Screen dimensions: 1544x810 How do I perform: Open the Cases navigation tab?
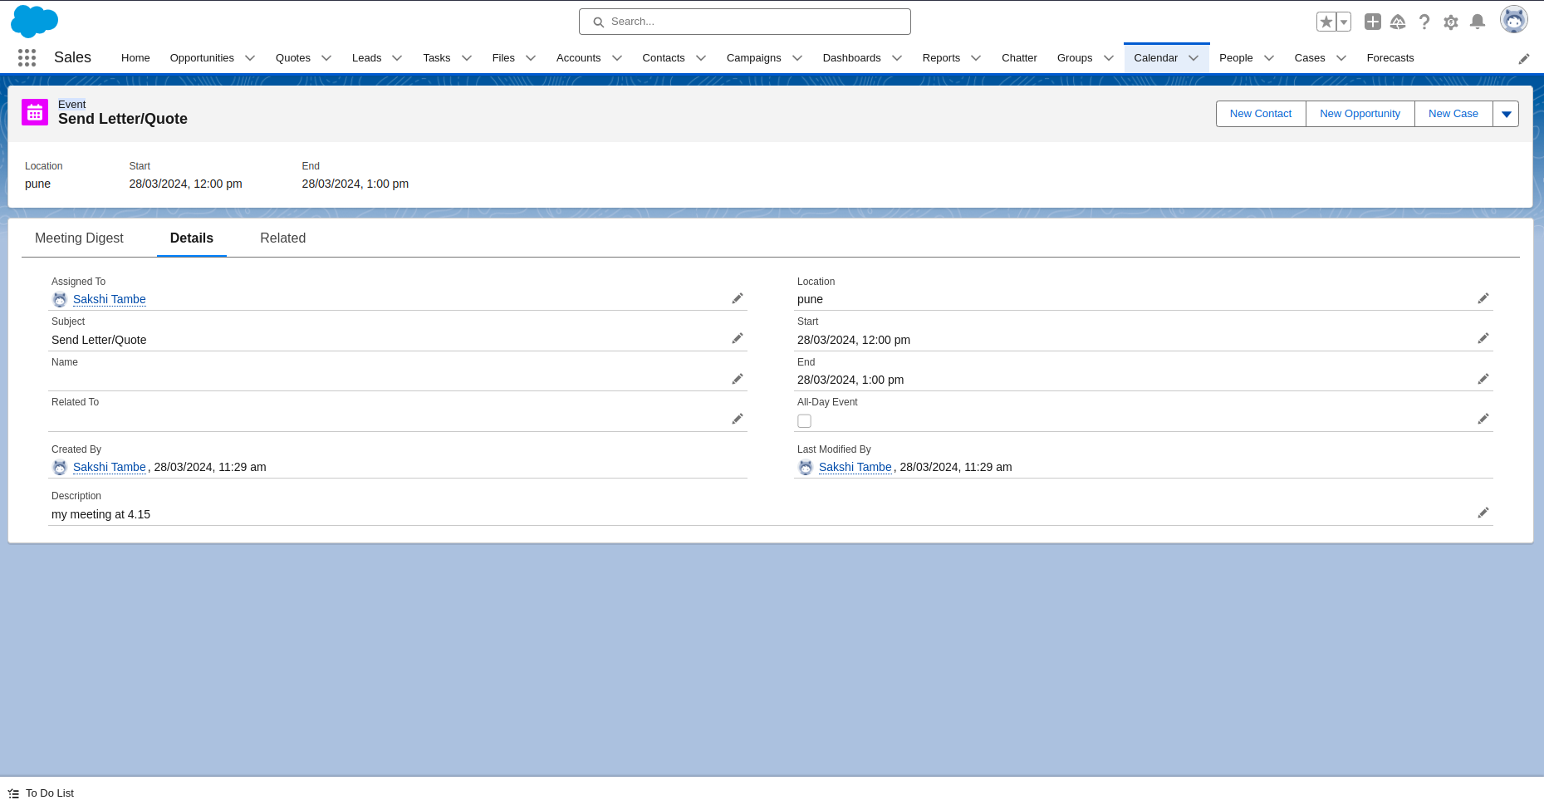pyautogui.click(x=1310, y=58)
